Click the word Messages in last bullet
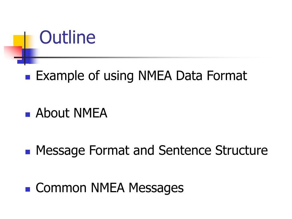 [156, 188]
